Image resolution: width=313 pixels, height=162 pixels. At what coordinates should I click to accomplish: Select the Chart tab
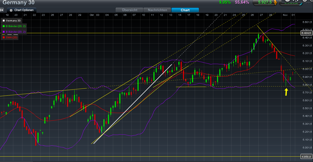[185, 10]
